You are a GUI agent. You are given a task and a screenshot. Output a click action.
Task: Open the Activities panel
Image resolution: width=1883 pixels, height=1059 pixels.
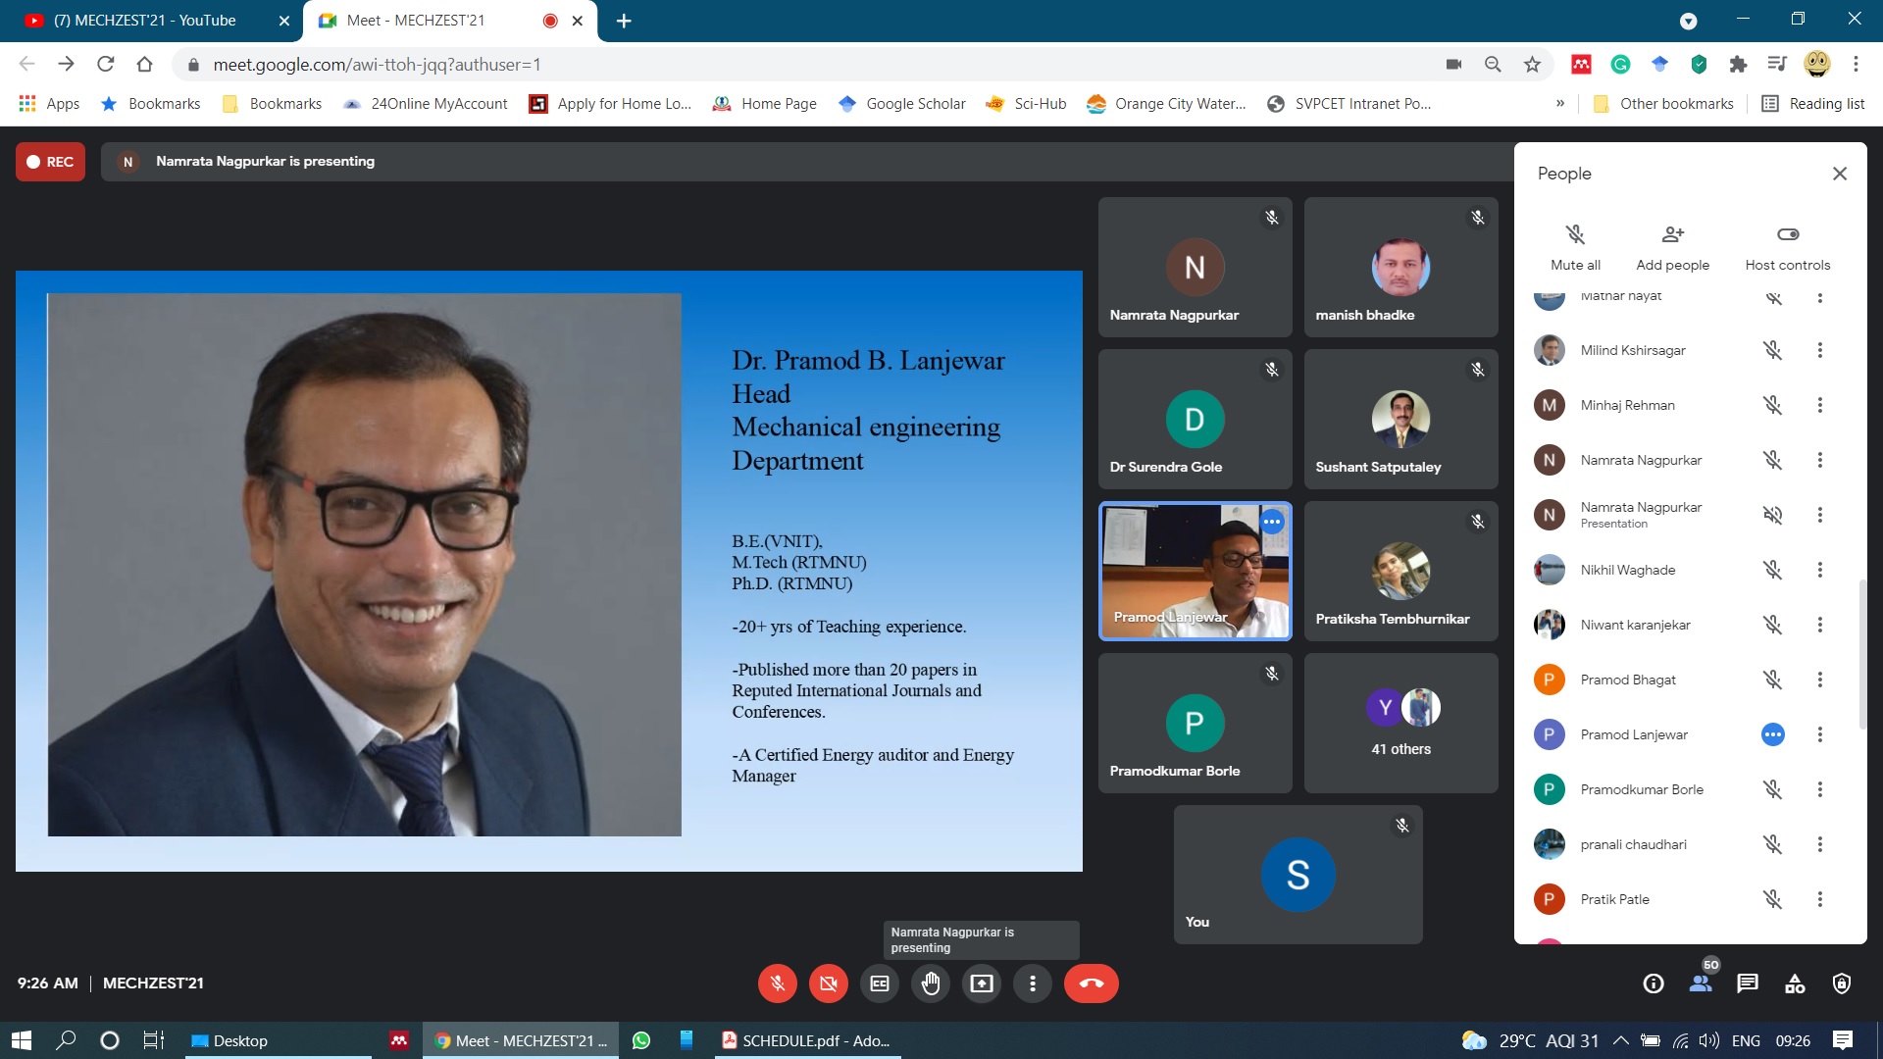(1795, 983)
